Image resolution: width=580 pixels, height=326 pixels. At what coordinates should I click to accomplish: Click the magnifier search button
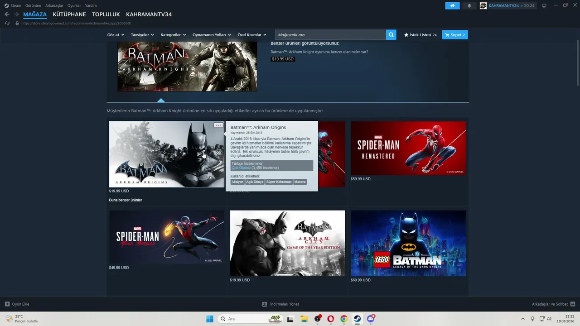tap(391, 35)
